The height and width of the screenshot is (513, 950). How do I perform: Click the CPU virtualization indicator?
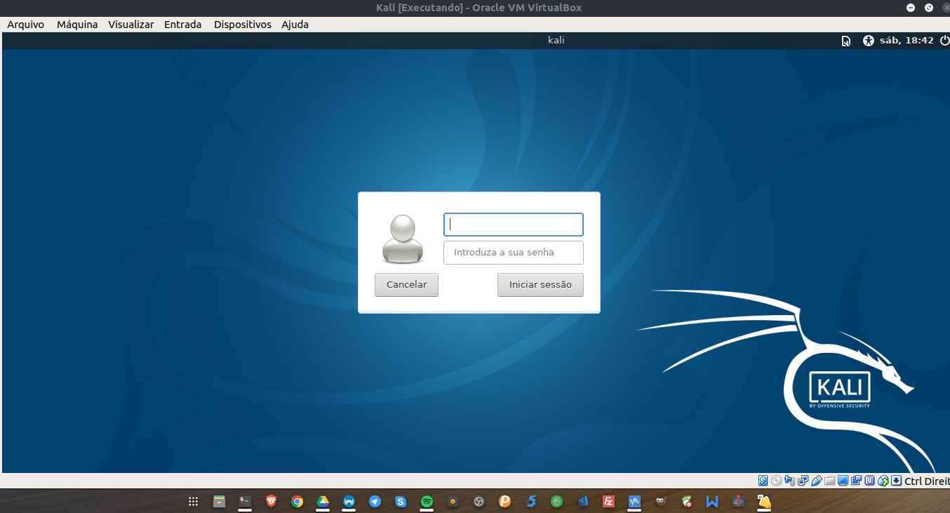869,481
